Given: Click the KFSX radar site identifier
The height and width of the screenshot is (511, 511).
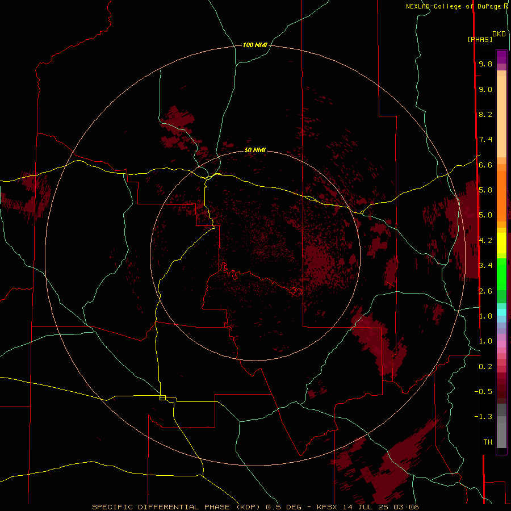Looking at the screenshot, I should (328, 507).
